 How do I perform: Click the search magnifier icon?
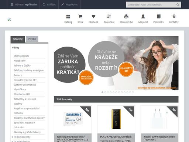[178, 5]
